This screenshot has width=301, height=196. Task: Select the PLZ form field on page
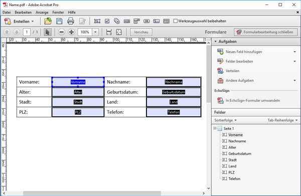click(x=78, y=112)
